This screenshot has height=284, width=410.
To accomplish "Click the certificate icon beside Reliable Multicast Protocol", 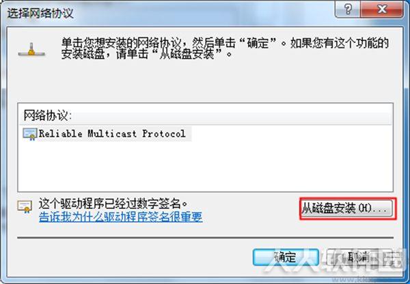I will point(29,134).
